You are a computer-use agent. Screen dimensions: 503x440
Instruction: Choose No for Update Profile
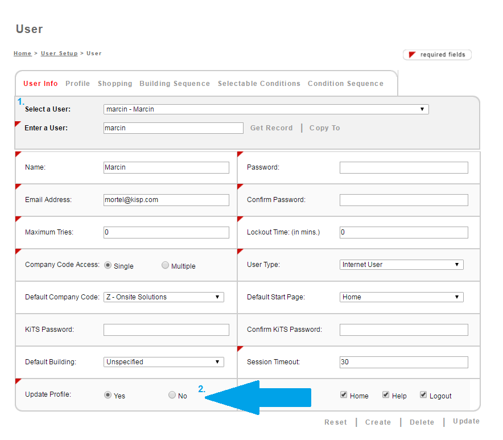point(172,395)
